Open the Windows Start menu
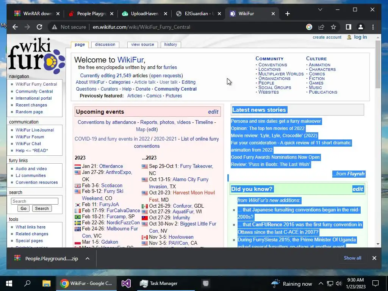 pos(9,283)
